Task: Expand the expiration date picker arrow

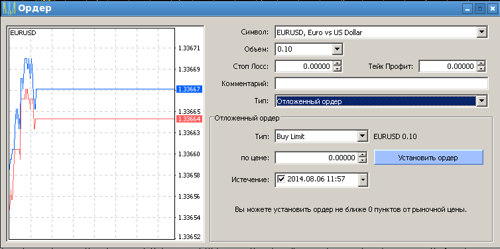Action: tap(363, 180)
